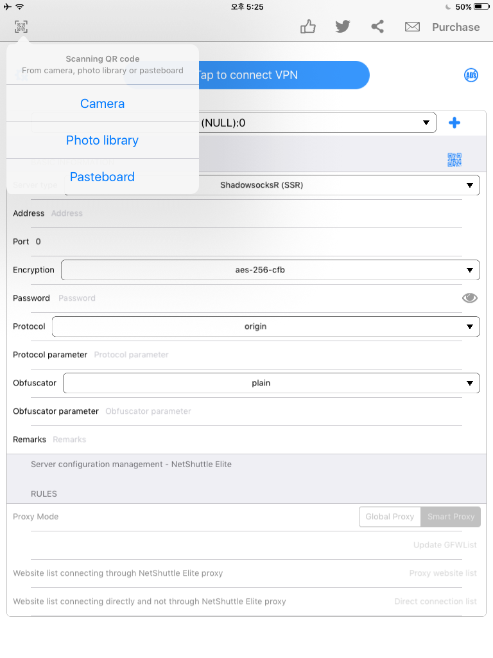
Task: Open aes-256-cfb encryption dropdown
Action: point(270,270)
